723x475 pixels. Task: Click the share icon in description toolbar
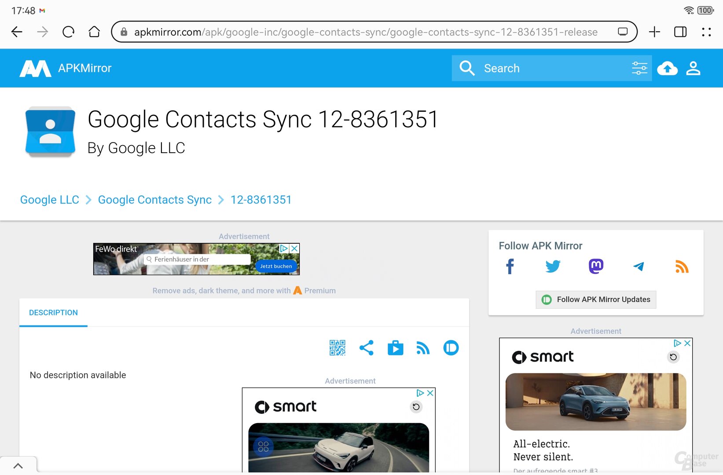[366, 348]
